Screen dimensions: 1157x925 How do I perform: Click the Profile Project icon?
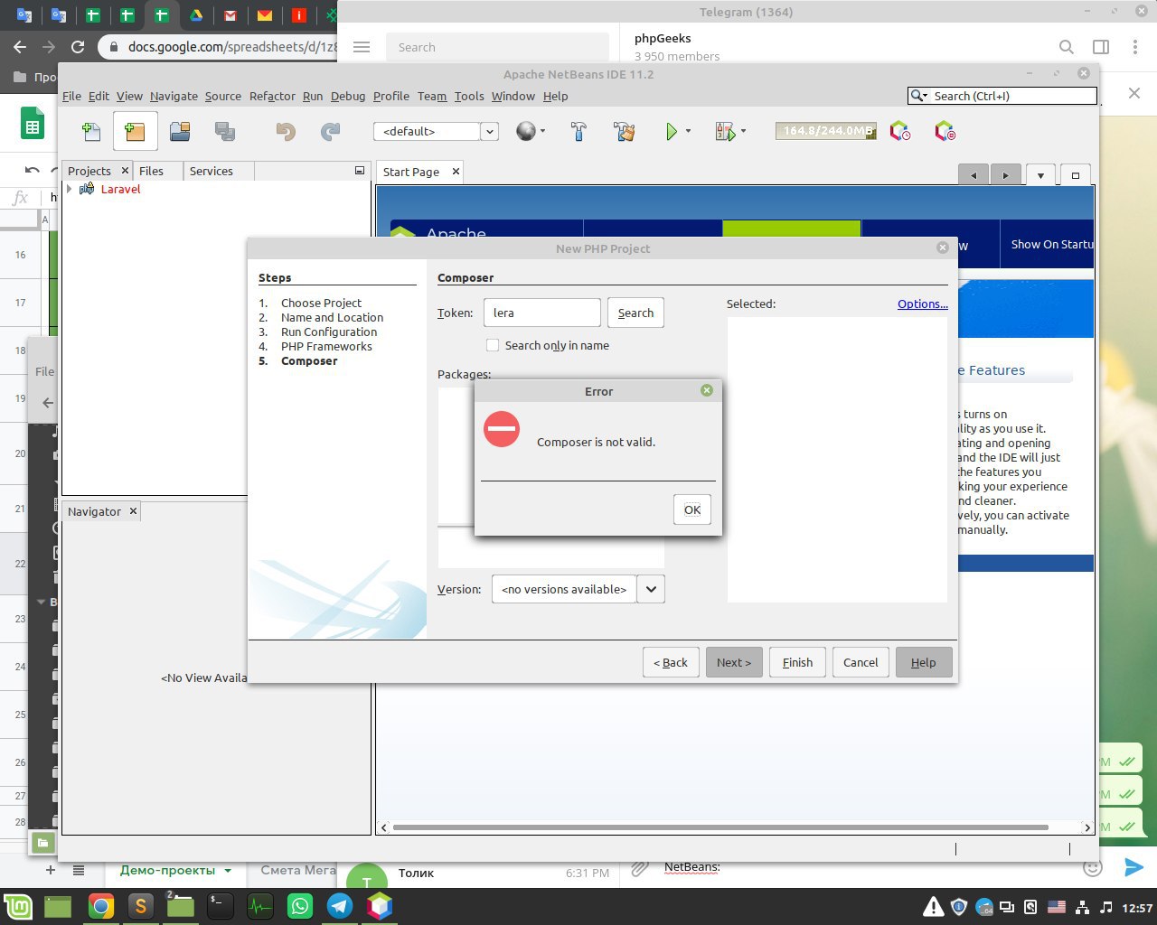tap(900, 132)
